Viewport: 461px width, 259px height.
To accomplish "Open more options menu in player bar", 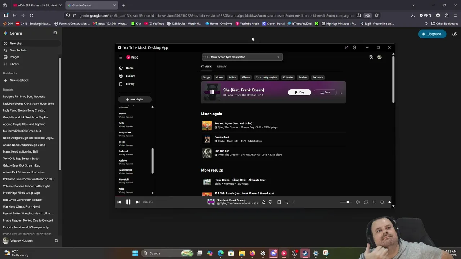I will (x=294, y=202).
